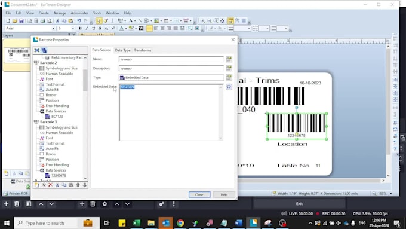Open the Arrange menu
This screenshot has height=229, width=406.
click(60, 13)
